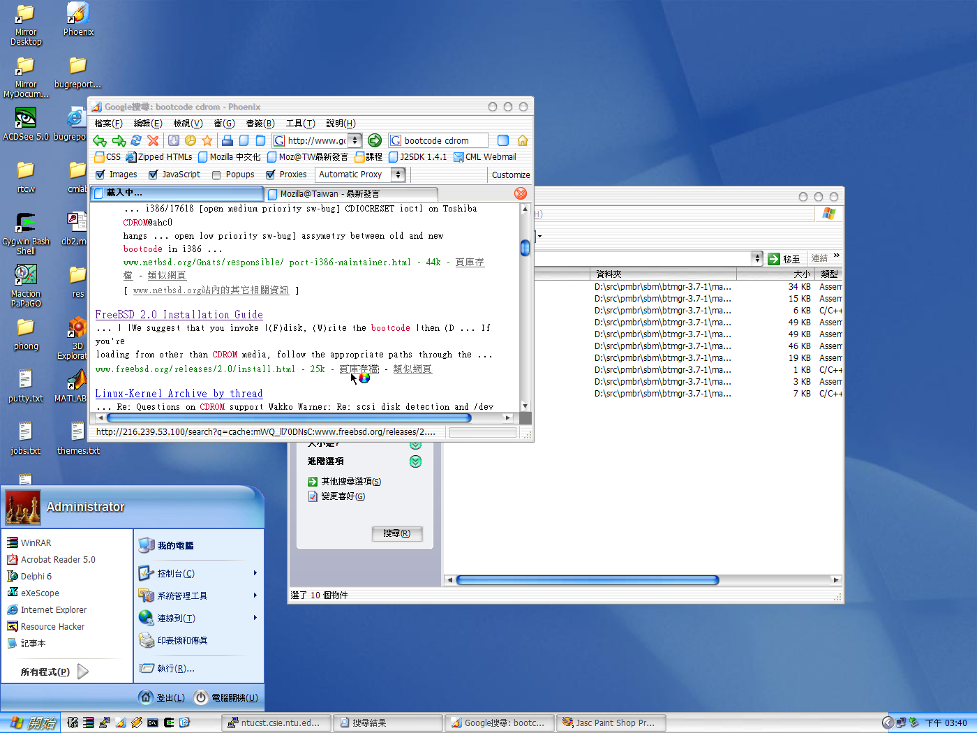Uncheck the Images checkbox
The width and height of the screenshot is (977, 733).
pyautogui.click(x=100, y=175)
